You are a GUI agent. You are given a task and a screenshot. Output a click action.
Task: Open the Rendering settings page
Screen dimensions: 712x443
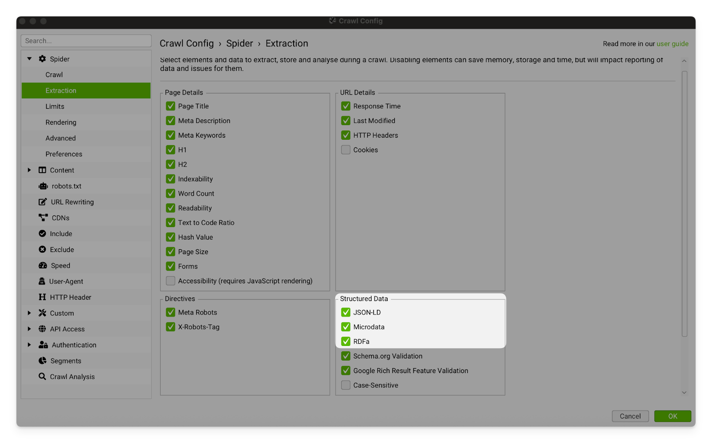[x=61, y=122]
